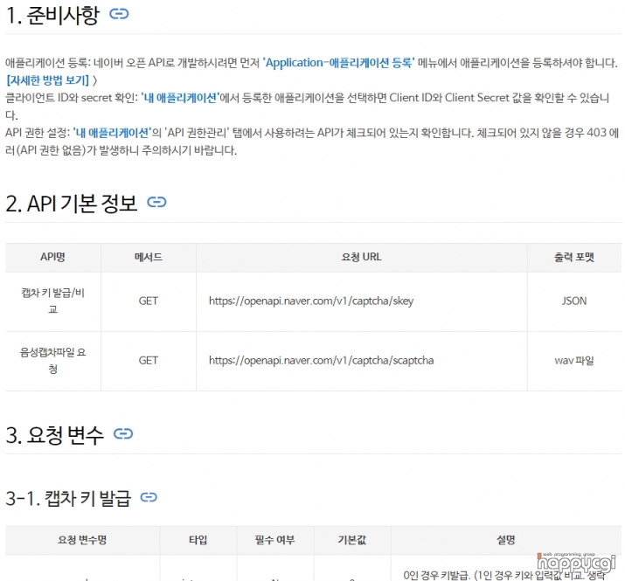Click '설명' column header
This screenshot has height=581, width=625.
[x=506, y=540]
